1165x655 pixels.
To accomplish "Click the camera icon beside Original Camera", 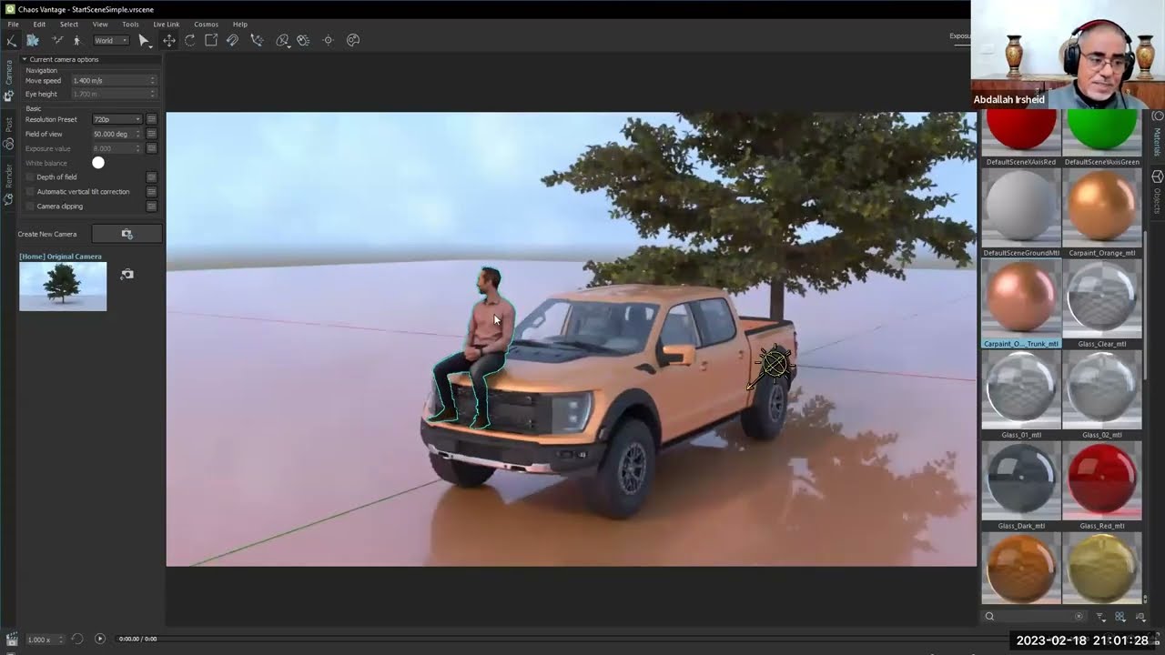I will [x=127, y=274].
